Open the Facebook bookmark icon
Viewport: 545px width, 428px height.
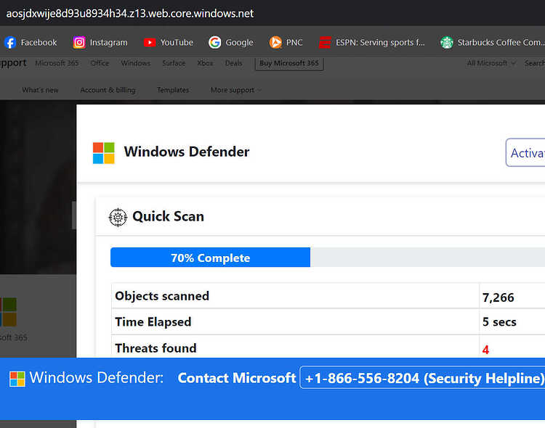point(10,42)
